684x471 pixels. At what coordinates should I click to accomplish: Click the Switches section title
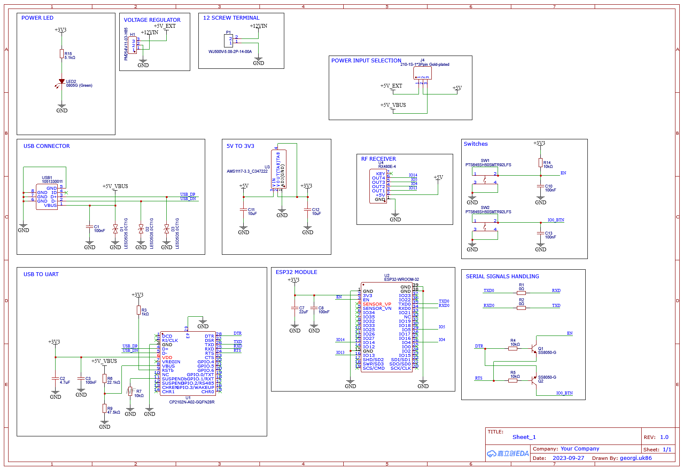click(x=476, y=144)
